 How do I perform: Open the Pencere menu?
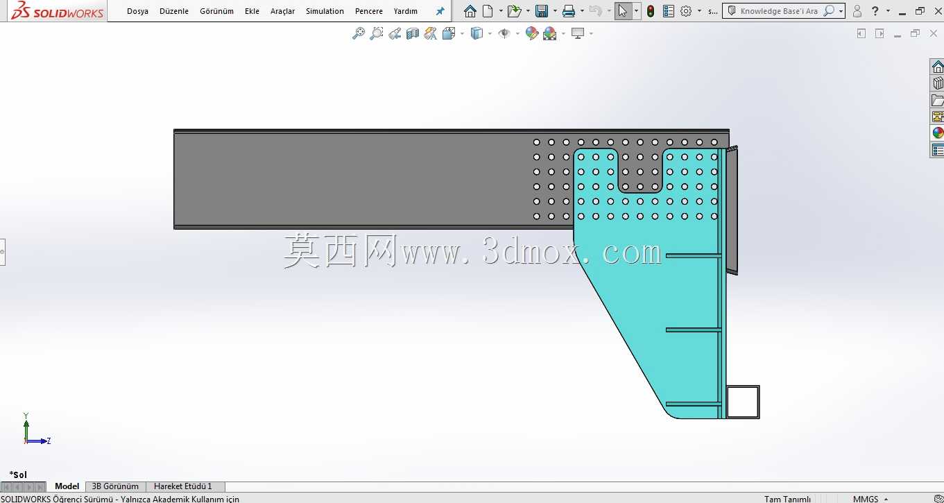click(368, 11)
